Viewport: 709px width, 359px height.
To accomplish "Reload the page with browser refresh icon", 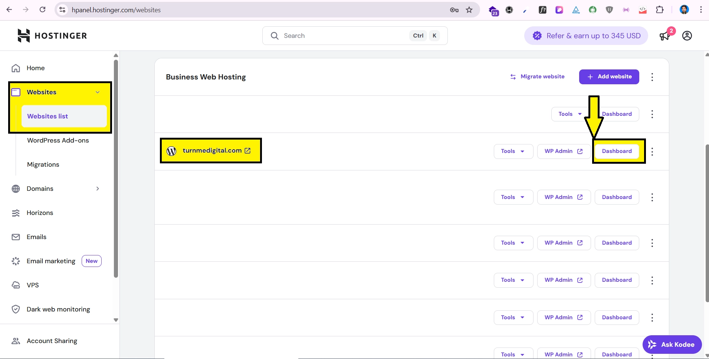I will pos(43,10).
